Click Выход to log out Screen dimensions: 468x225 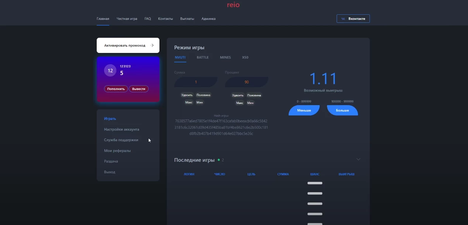pos(110,172)
